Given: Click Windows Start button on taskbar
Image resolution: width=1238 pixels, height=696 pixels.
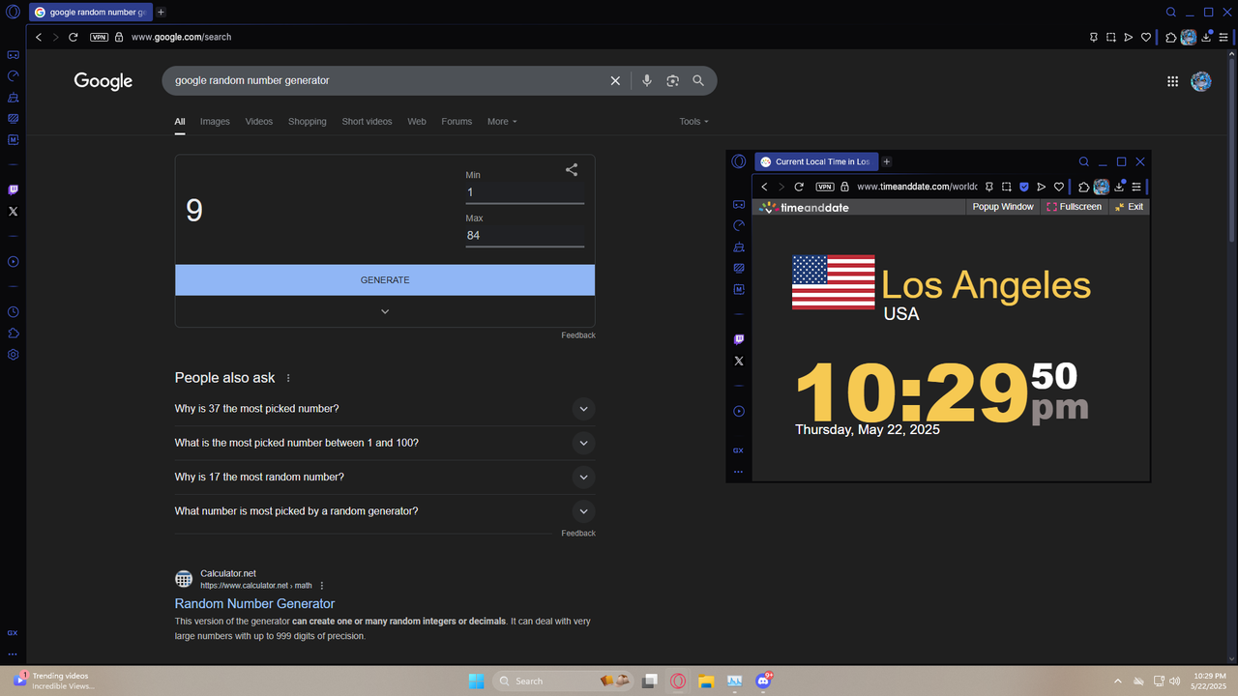Looking at the screenshot, I should (477, 681).
